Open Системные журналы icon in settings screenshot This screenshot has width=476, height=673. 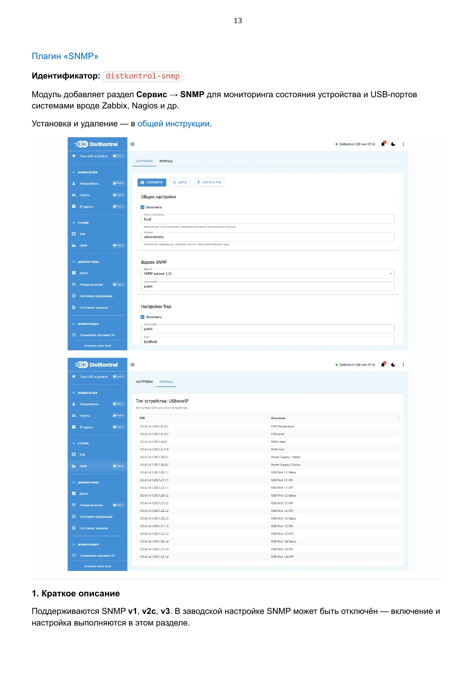point(74,307)
